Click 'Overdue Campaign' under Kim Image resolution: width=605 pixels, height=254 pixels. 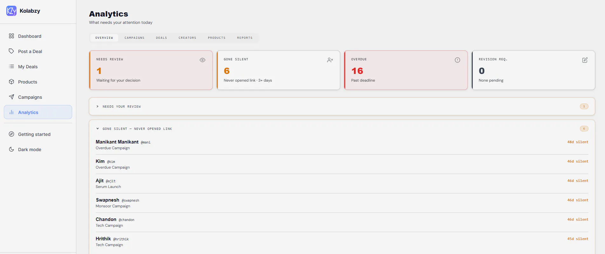click(113, 167)
